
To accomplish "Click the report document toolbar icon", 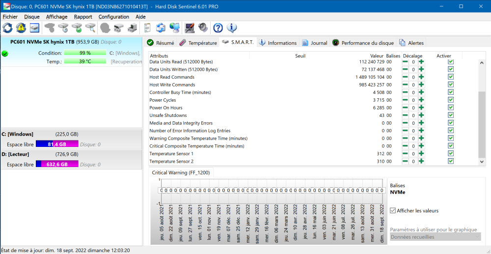I will 147,28.
